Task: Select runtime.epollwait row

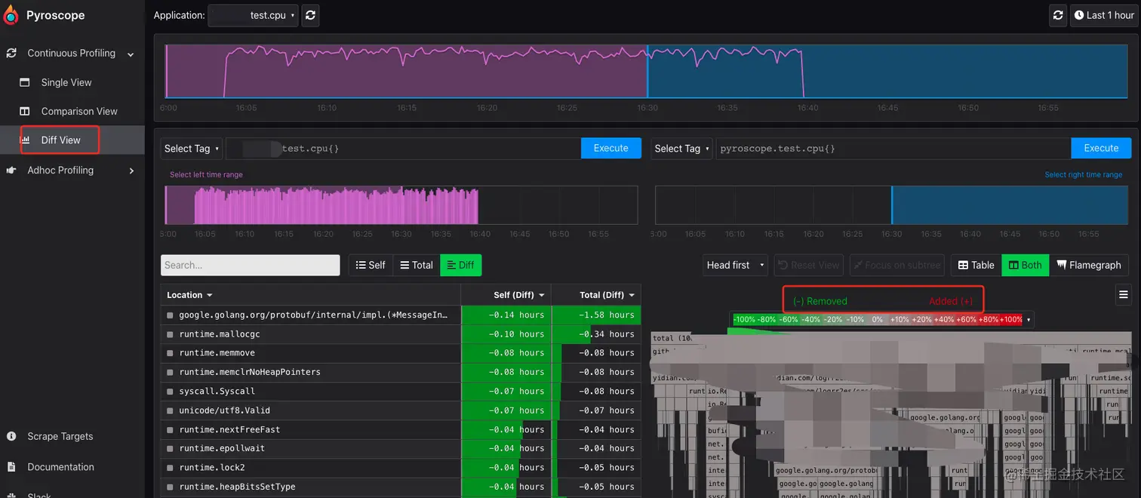Action: (x=401, y=448)
